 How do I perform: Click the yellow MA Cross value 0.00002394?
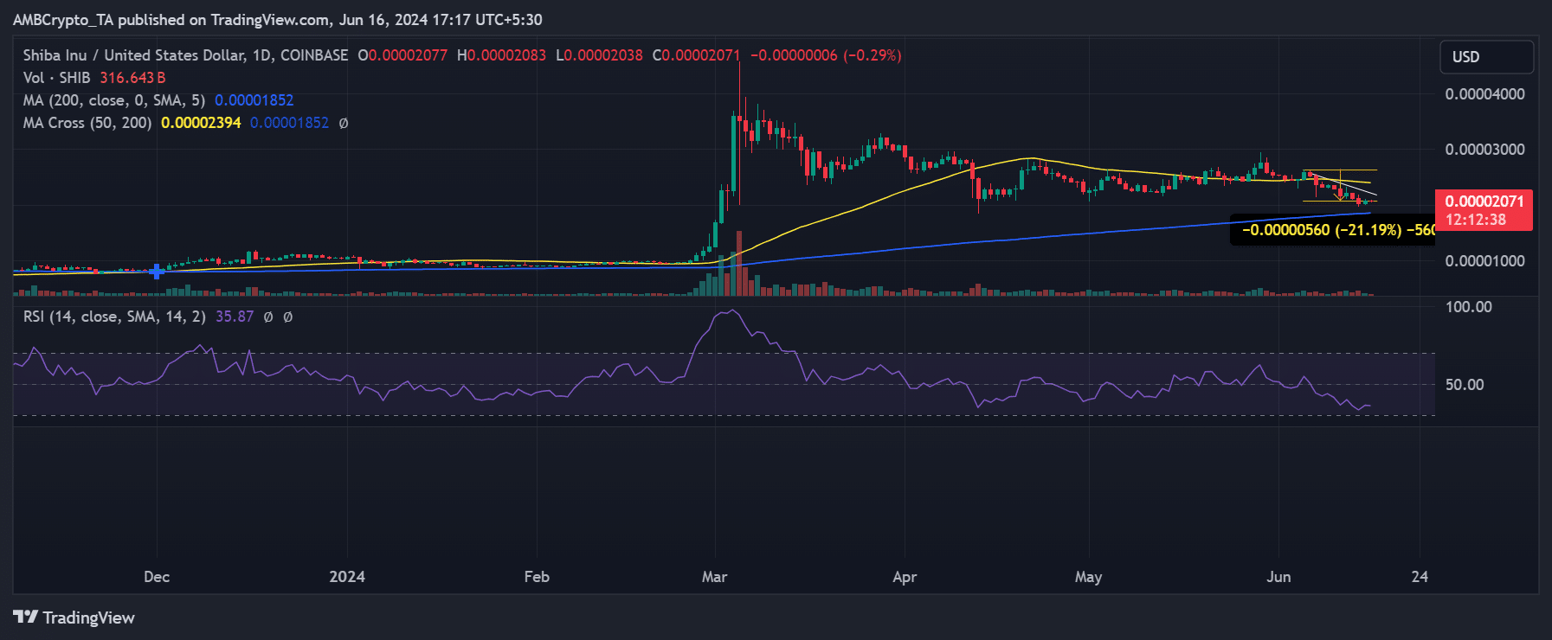tap(201, 123)
